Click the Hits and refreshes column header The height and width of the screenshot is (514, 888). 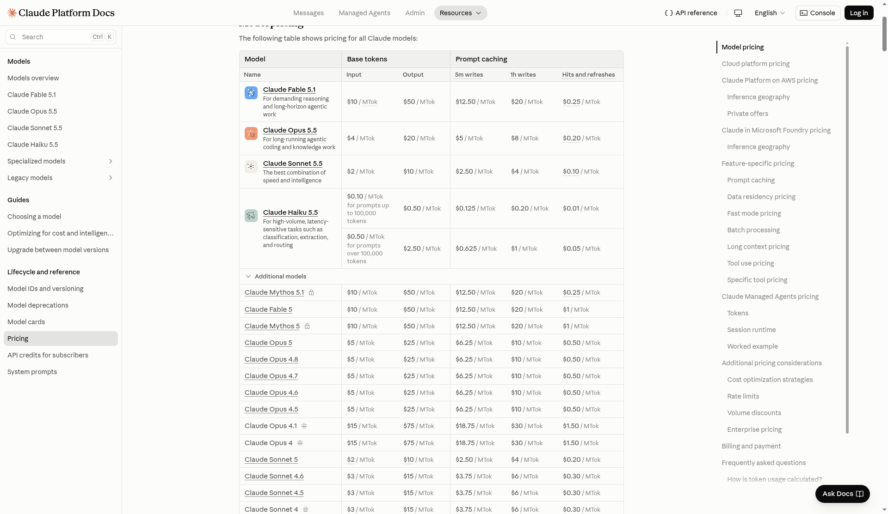point(588,75)
